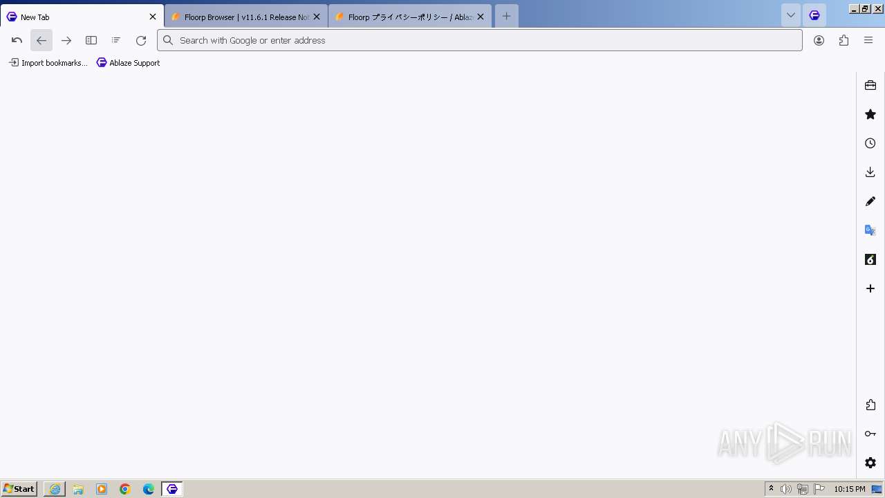Open add-ons puzzle icon in sidebar
885x498 pixels.
pos(870,405)
